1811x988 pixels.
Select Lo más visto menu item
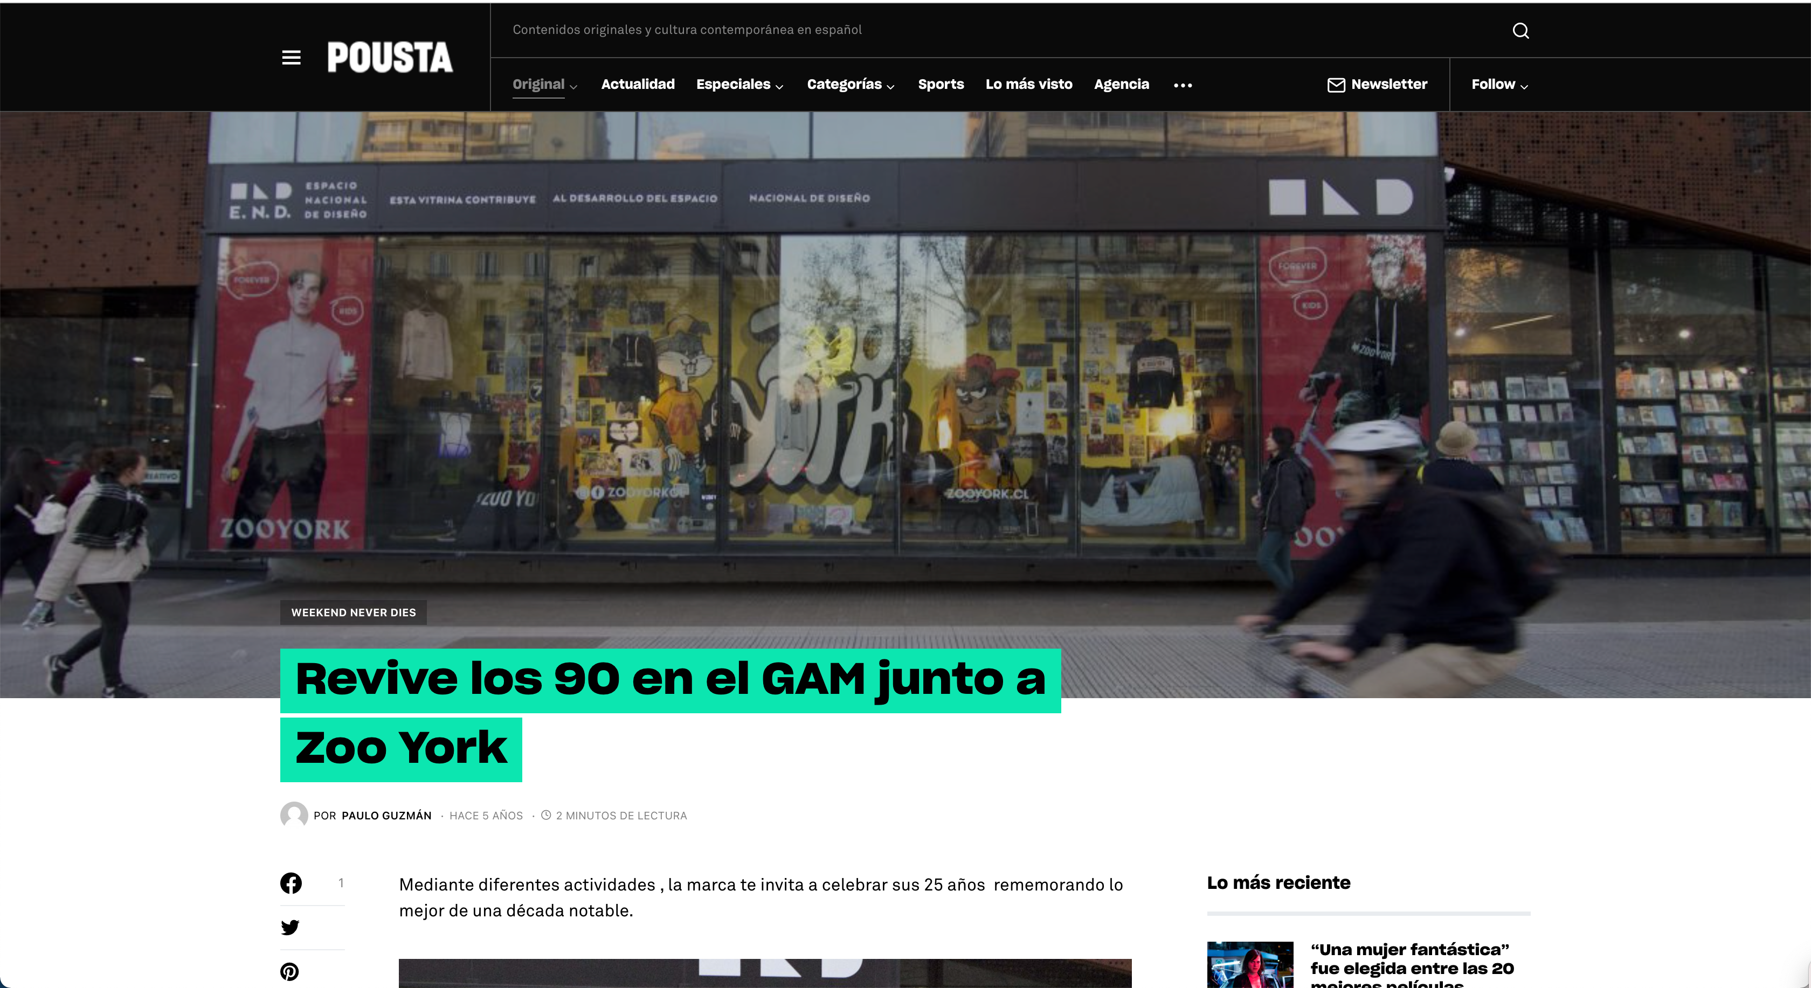(x=1028, y=85)
